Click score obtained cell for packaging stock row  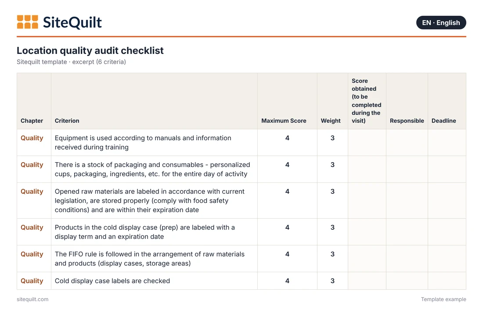(367, 169)
